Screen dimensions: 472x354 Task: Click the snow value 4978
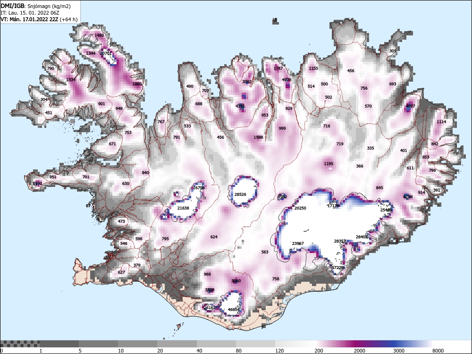point(287,80)
